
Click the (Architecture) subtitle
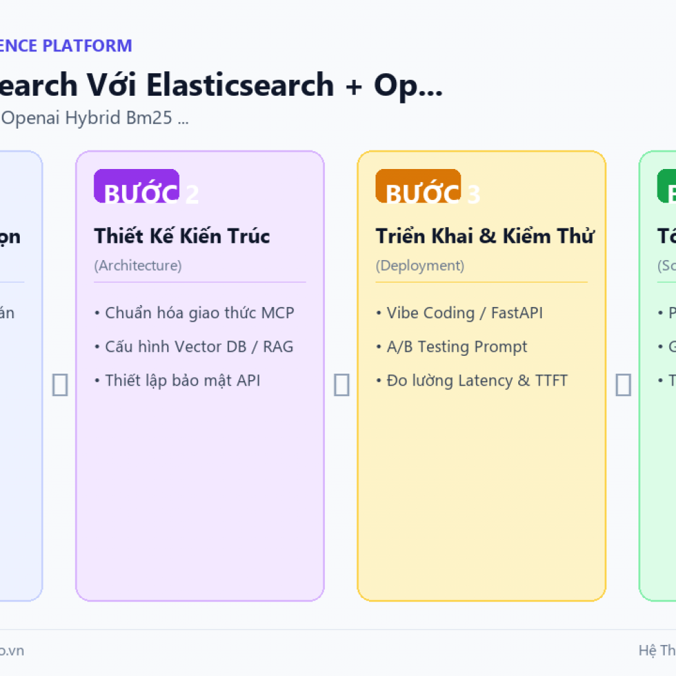[138, 265]
